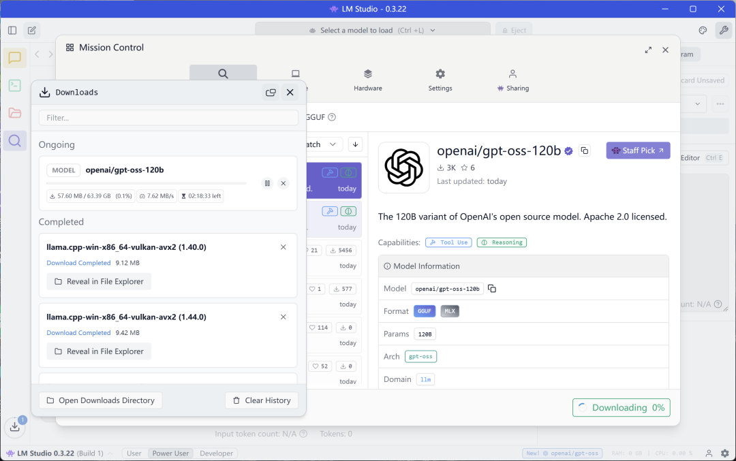The image size is (736, 461).
Task: Pause the gpt-oss-120b download
Action: coord(267,183)
